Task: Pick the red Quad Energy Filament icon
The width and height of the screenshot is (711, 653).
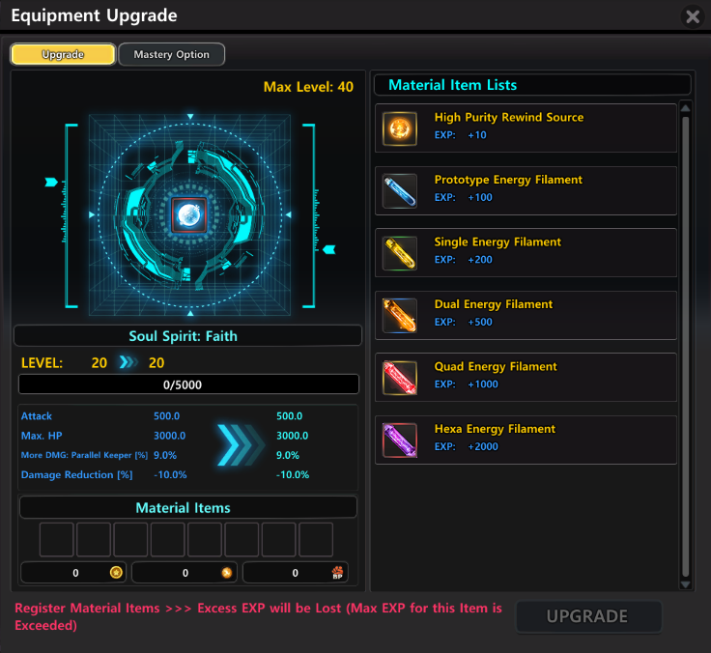Action: click(x=400, y=378)
